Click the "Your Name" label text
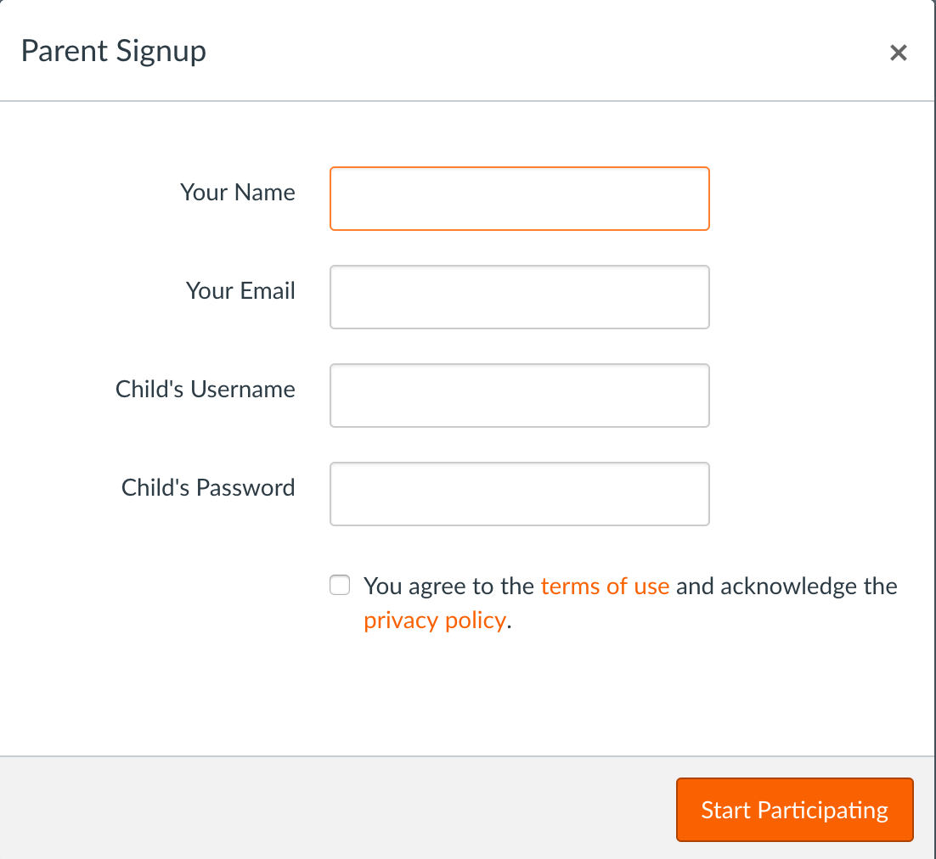Image resolution: width=936 pixels, height=859 pixels. pyautogui.click(x=238, y=193)
